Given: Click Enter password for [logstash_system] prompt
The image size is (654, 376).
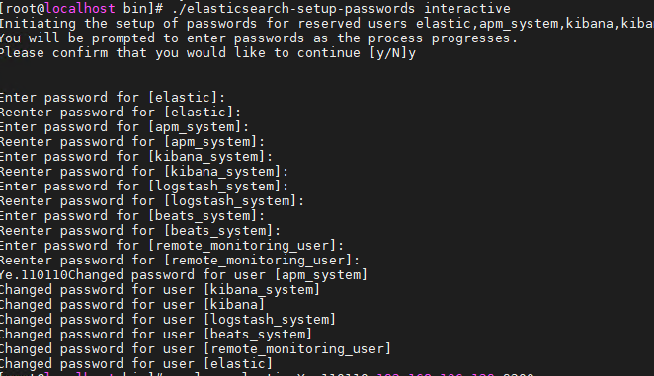Looking at the screenshot, I should [144, 187].
